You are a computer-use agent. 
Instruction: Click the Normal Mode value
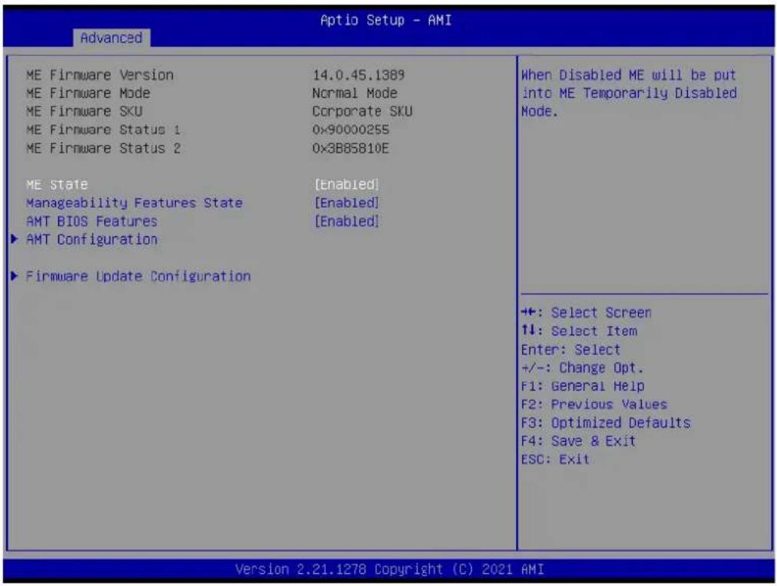point(355,93)
